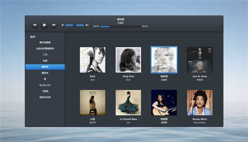This screenshot has height=142, width=248.
Task: Select Booty Call in the playlist sidebar
Action: (45, 85)
